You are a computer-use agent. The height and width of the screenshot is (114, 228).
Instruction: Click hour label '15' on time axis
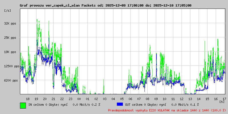(207, 99)
